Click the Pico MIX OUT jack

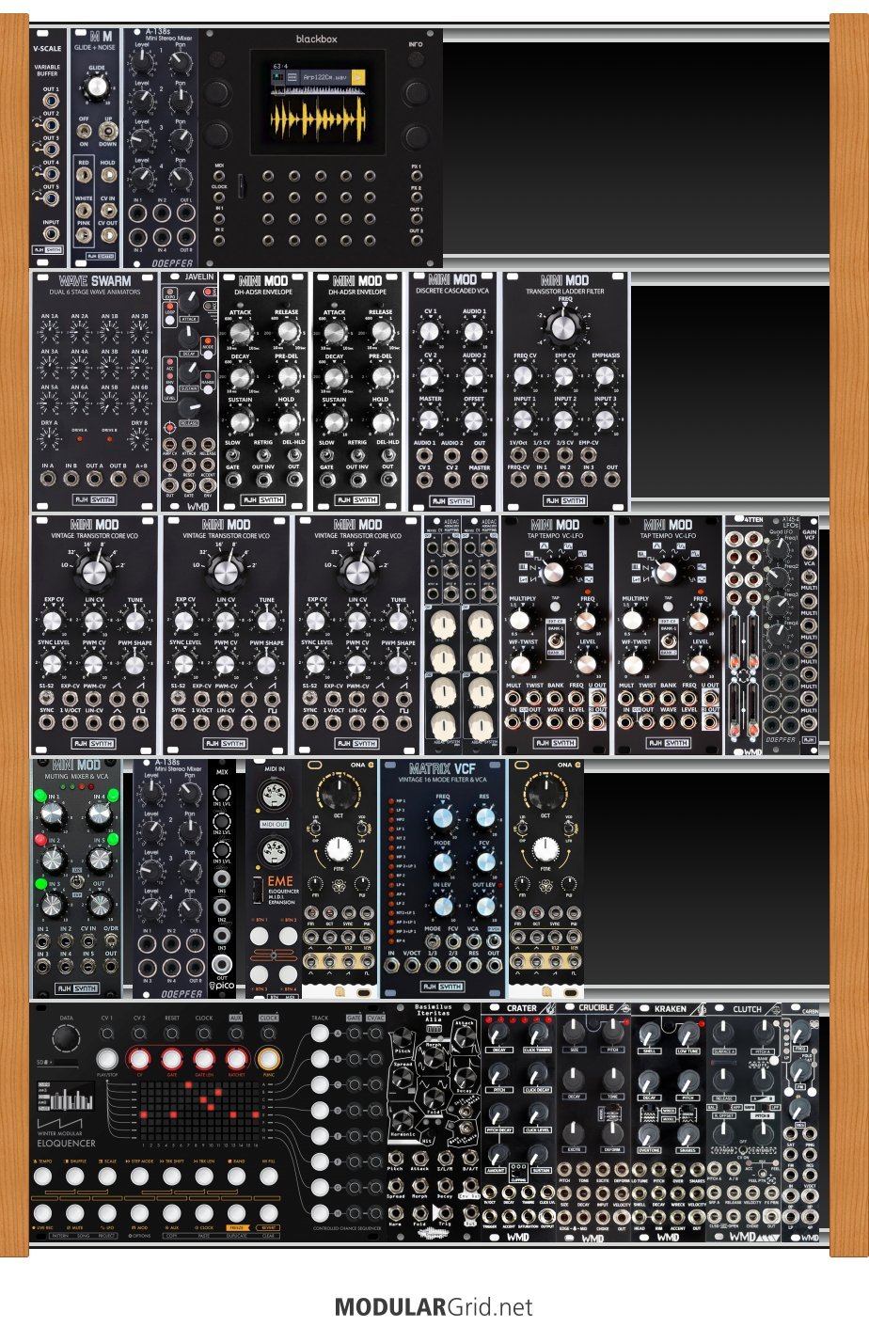point(221,964)
